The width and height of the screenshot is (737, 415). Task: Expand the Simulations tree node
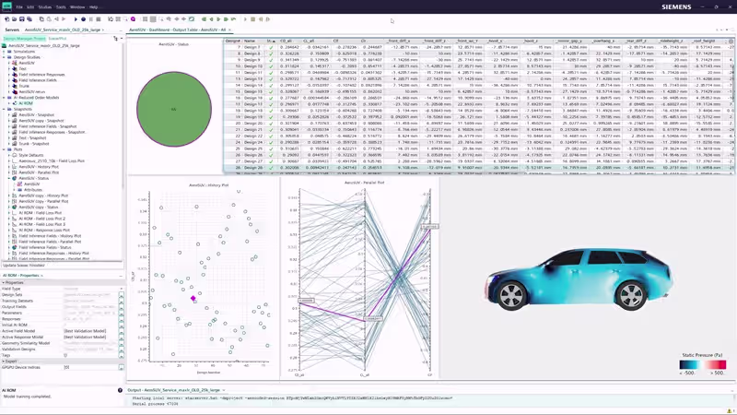5,52
